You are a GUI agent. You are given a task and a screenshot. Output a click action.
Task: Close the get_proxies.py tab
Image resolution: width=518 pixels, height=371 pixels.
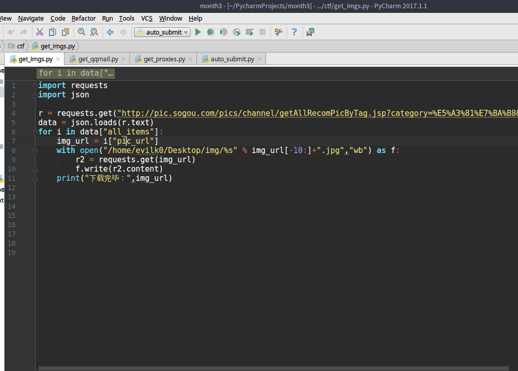(x=191, y=59)
